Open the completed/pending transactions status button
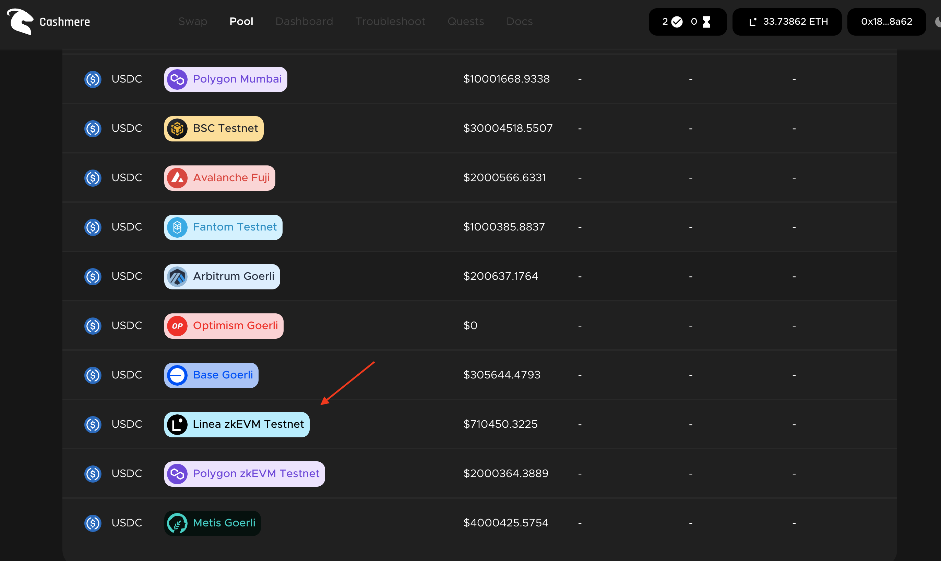 (687, 22)
